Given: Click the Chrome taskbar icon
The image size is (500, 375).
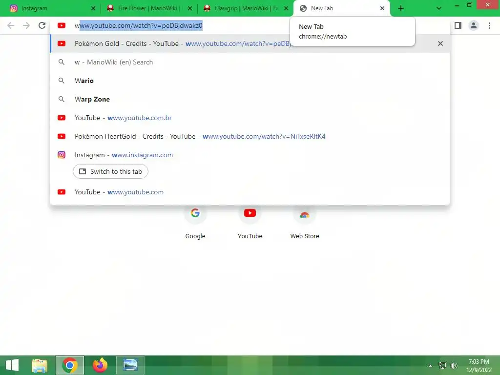Looking at the screenshot, I should (x=70, y=365).
